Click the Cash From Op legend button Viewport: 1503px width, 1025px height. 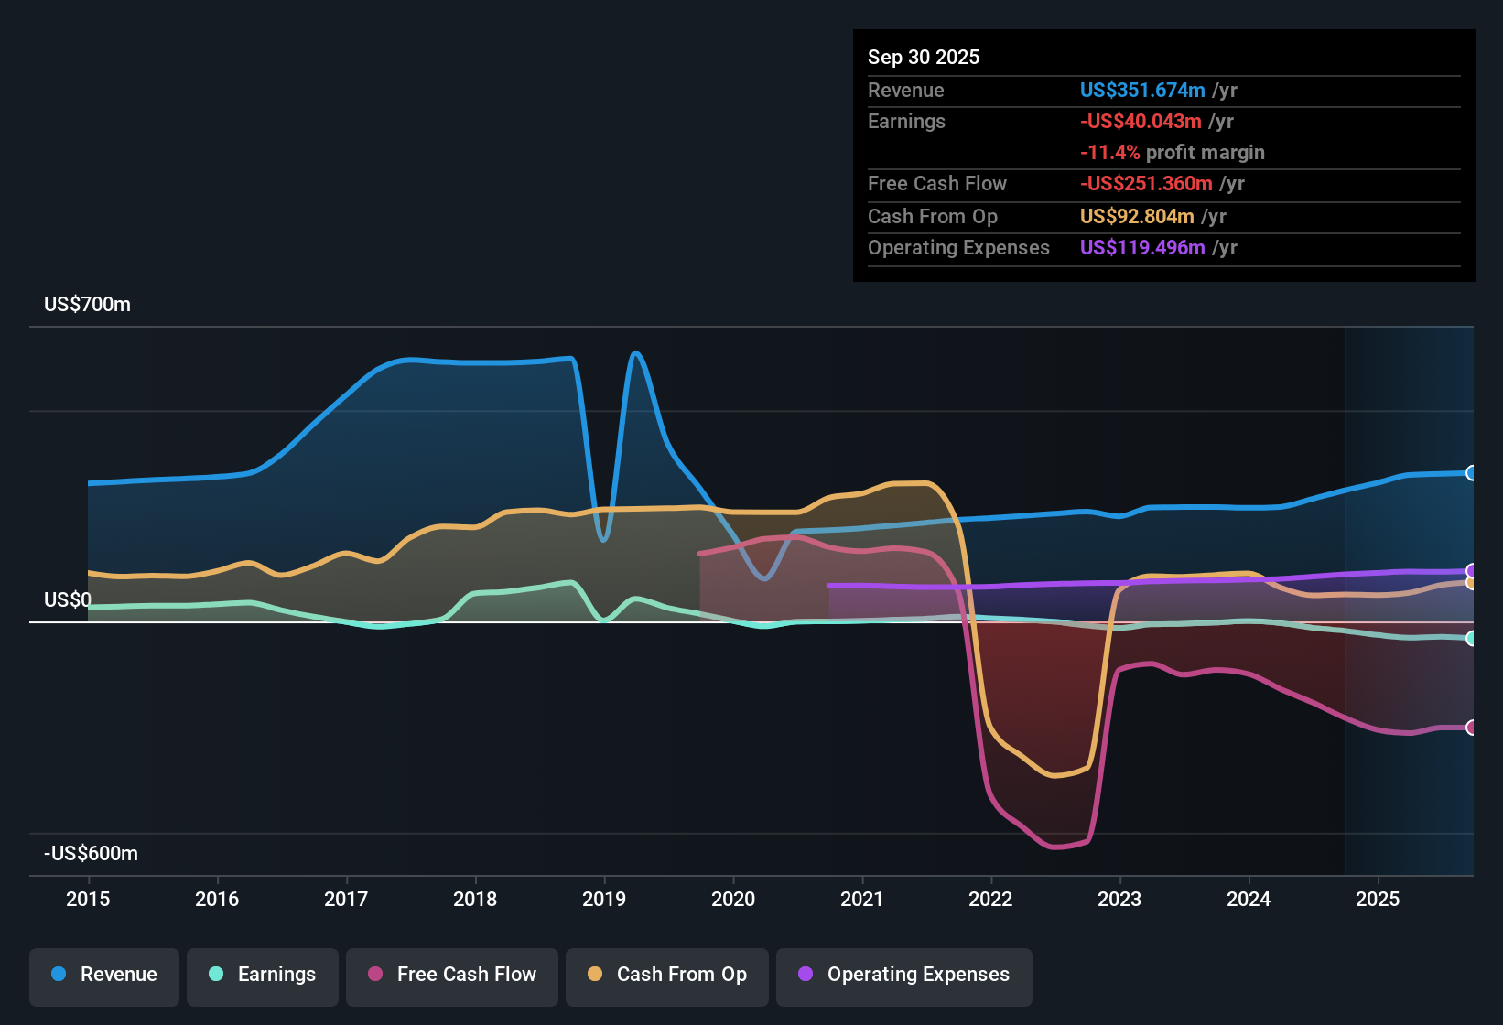(666, 975)
